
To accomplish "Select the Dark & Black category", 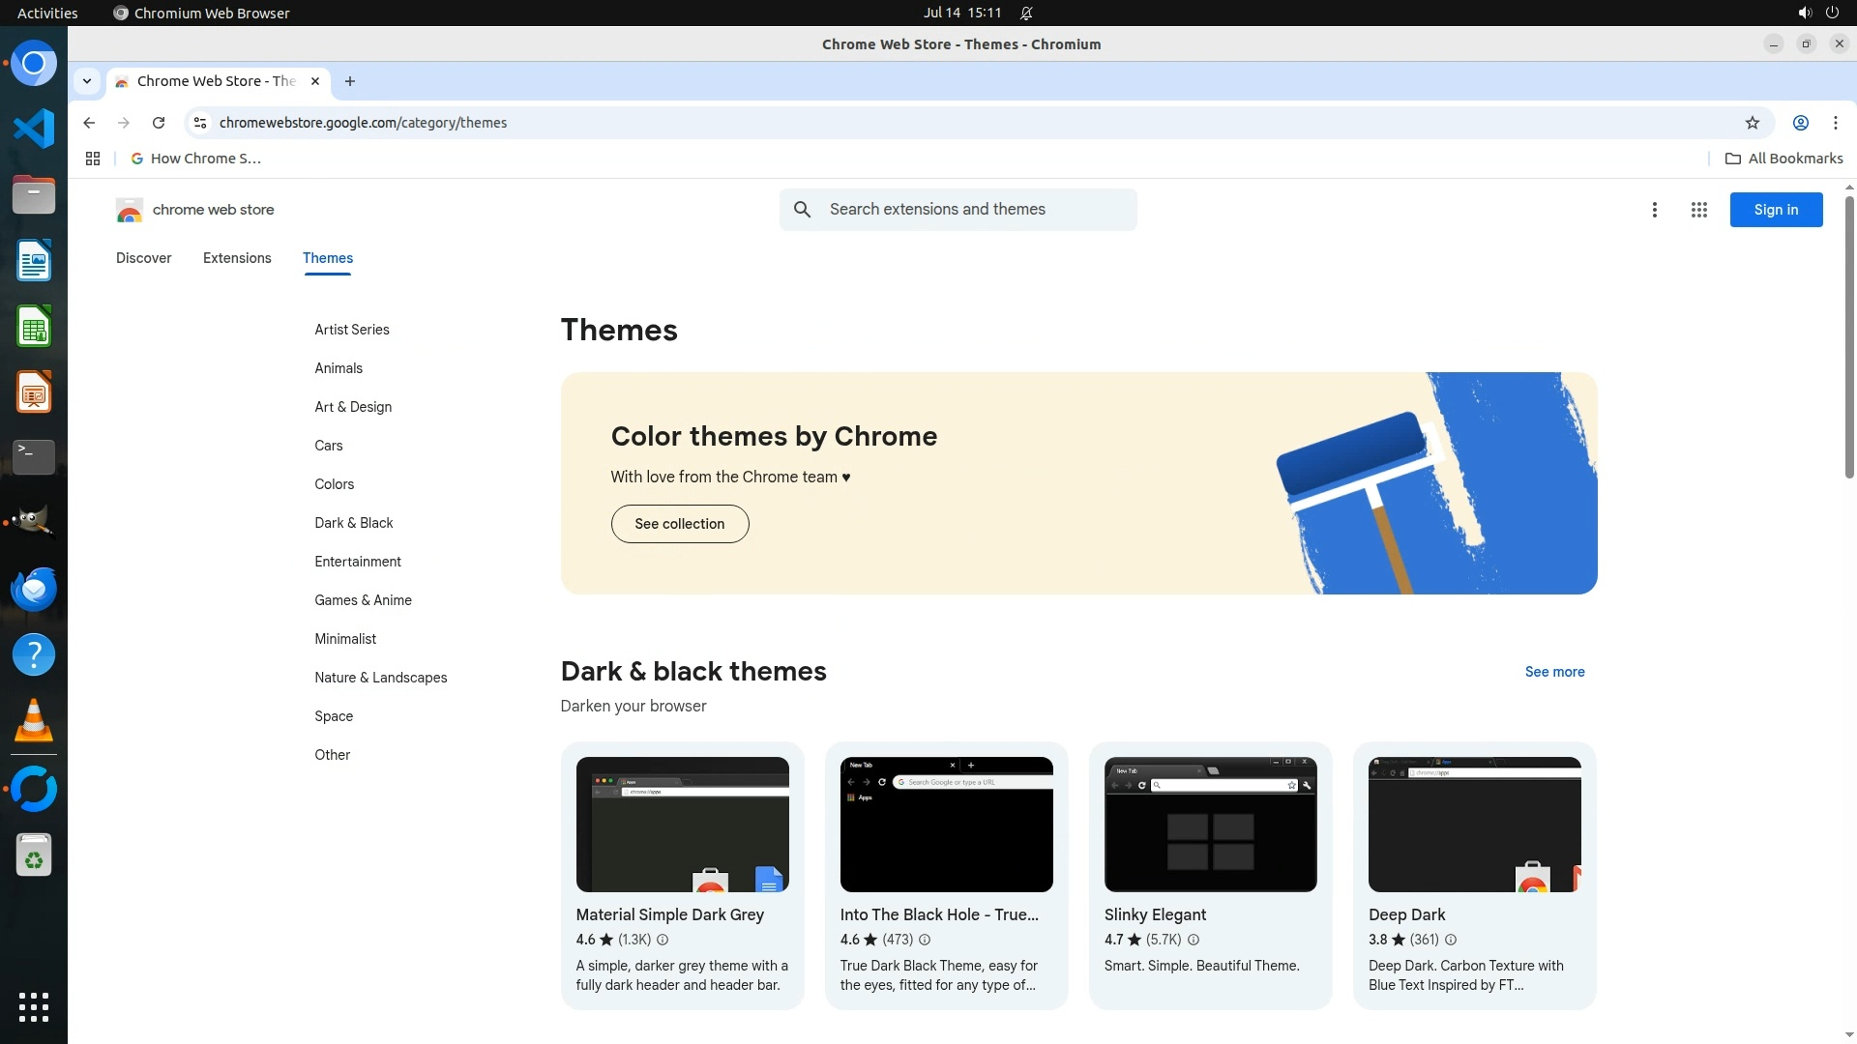I will point(353,523).
